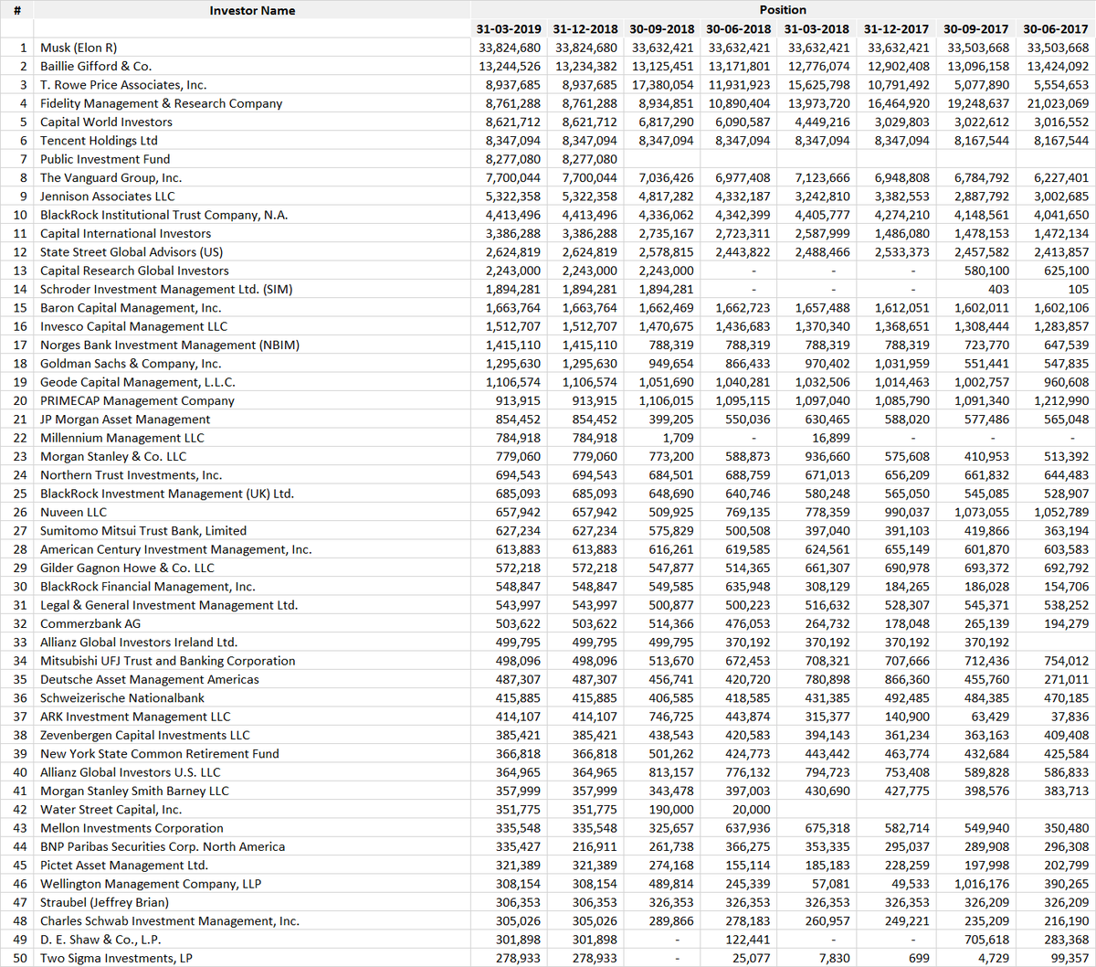1096x967 pixels.
Task: Select the 31-03-2019 date column header
Action: (509, 29)
